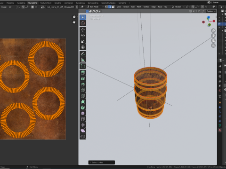The height and width of the screenshot is (169, 226).
Task: Open the pivot point dropdown in 3D viewport
Action: coord(187,7)
